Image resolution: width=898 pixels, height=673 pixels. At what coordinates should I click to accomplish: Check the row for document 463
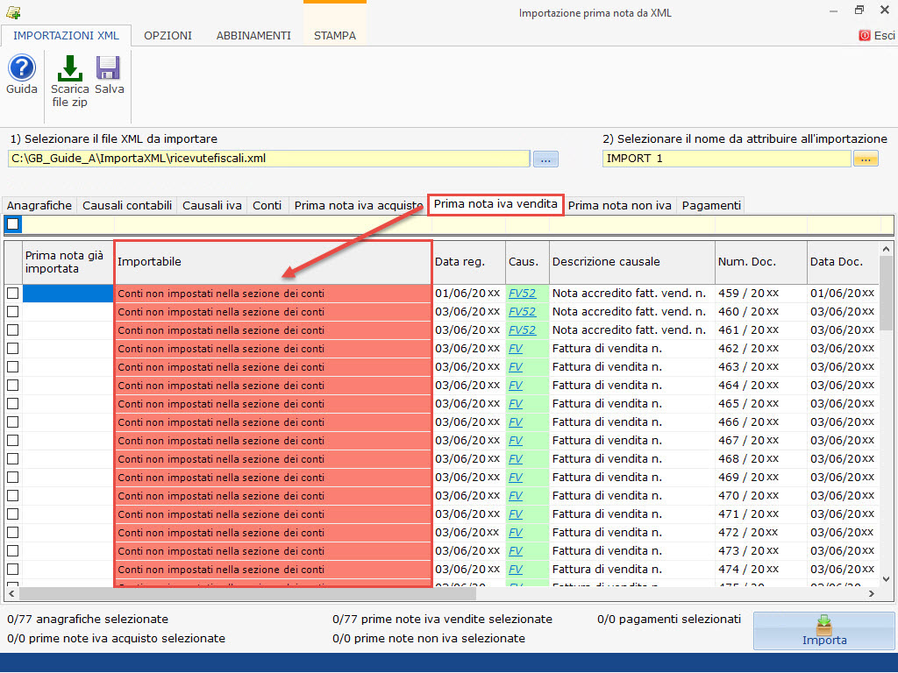click(12, 367)
